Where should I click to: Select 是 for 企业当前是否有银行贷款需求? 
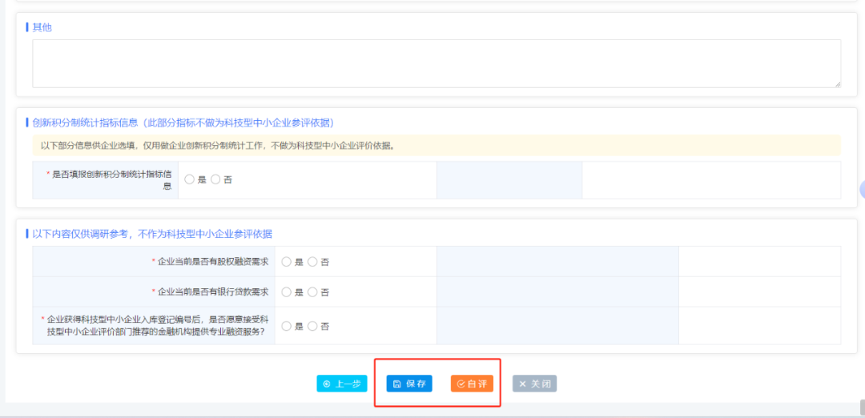[x=287, y=292]
